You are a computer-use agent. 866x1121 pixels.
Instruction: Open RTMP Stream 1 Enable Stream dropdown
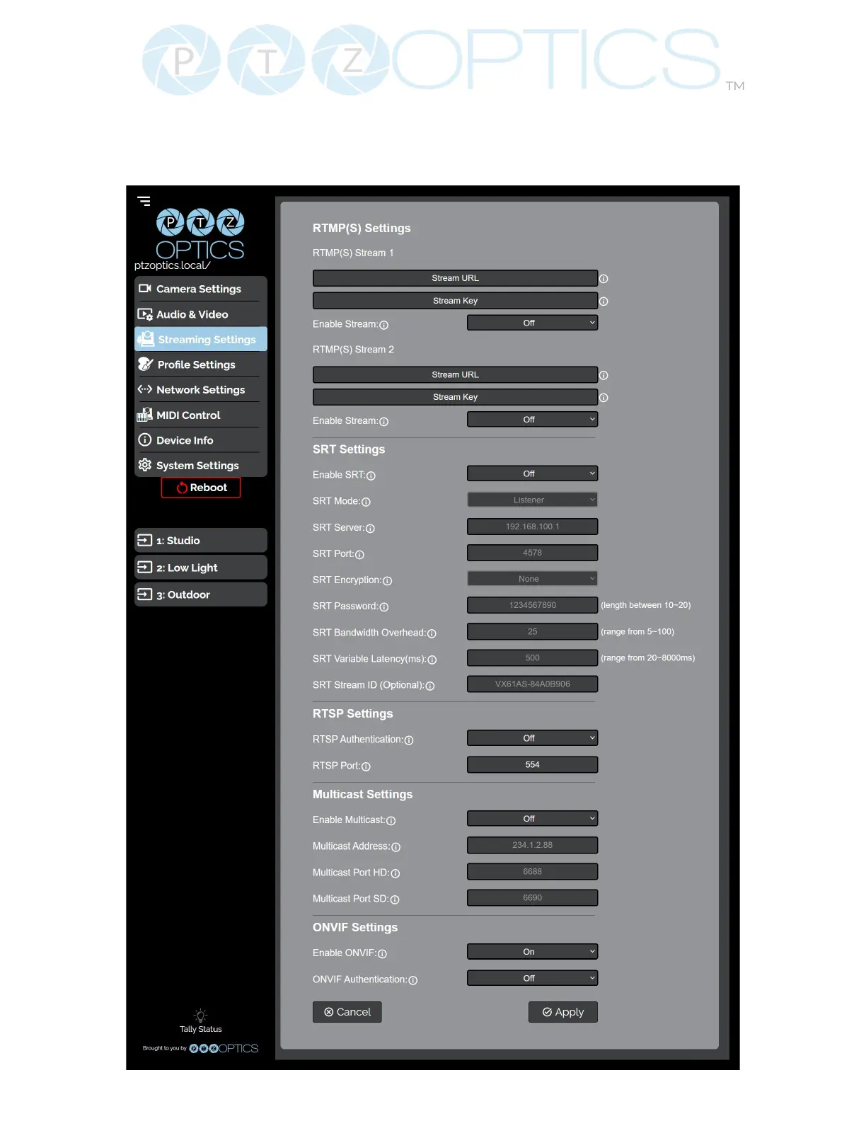pyautogui.click(x=532, y=323)
